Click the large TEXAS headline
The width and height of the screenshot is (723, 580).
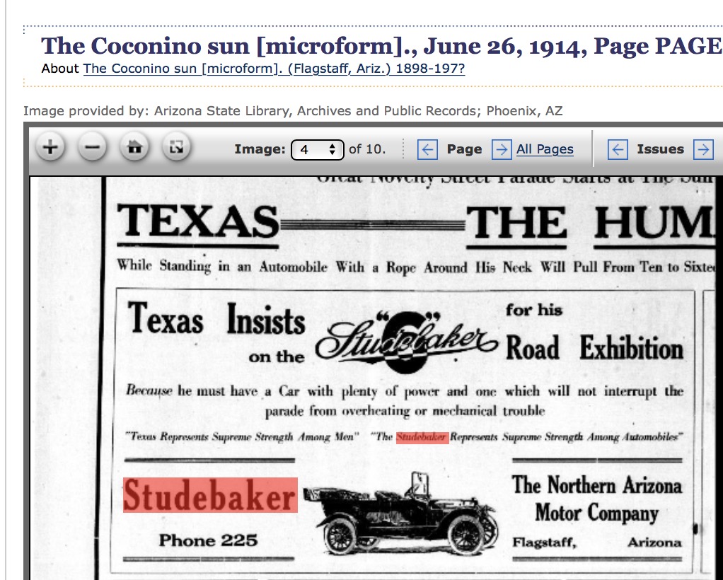pos(198,221)
